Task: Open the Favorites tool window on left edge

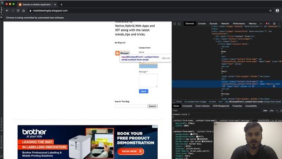Action: (1, 142)
